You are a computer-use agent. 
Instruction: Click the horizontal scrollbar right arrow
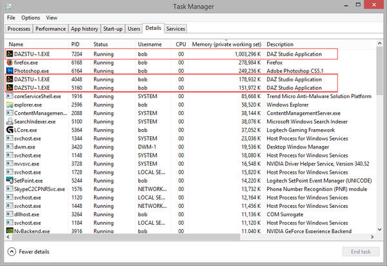click(x=372, y=237)
